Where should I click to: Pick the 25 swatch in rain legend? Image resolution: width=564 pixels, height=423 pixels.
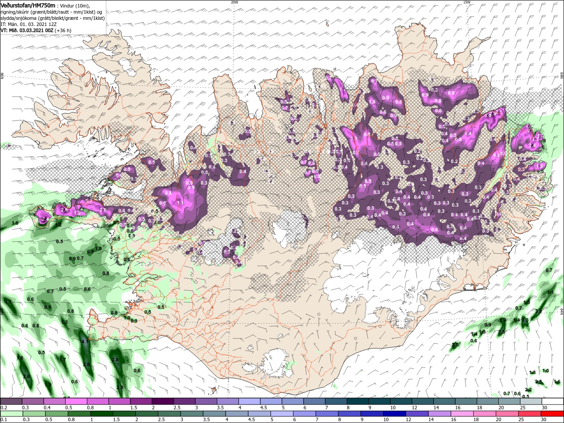coord(530,413)
